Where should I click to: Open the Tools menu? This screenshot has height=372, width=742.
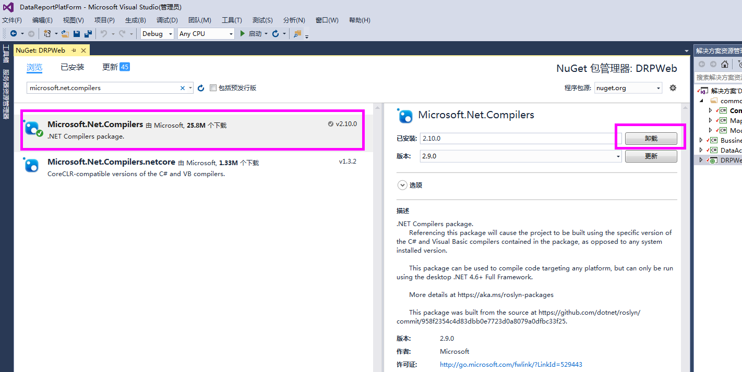click(232, 20)
